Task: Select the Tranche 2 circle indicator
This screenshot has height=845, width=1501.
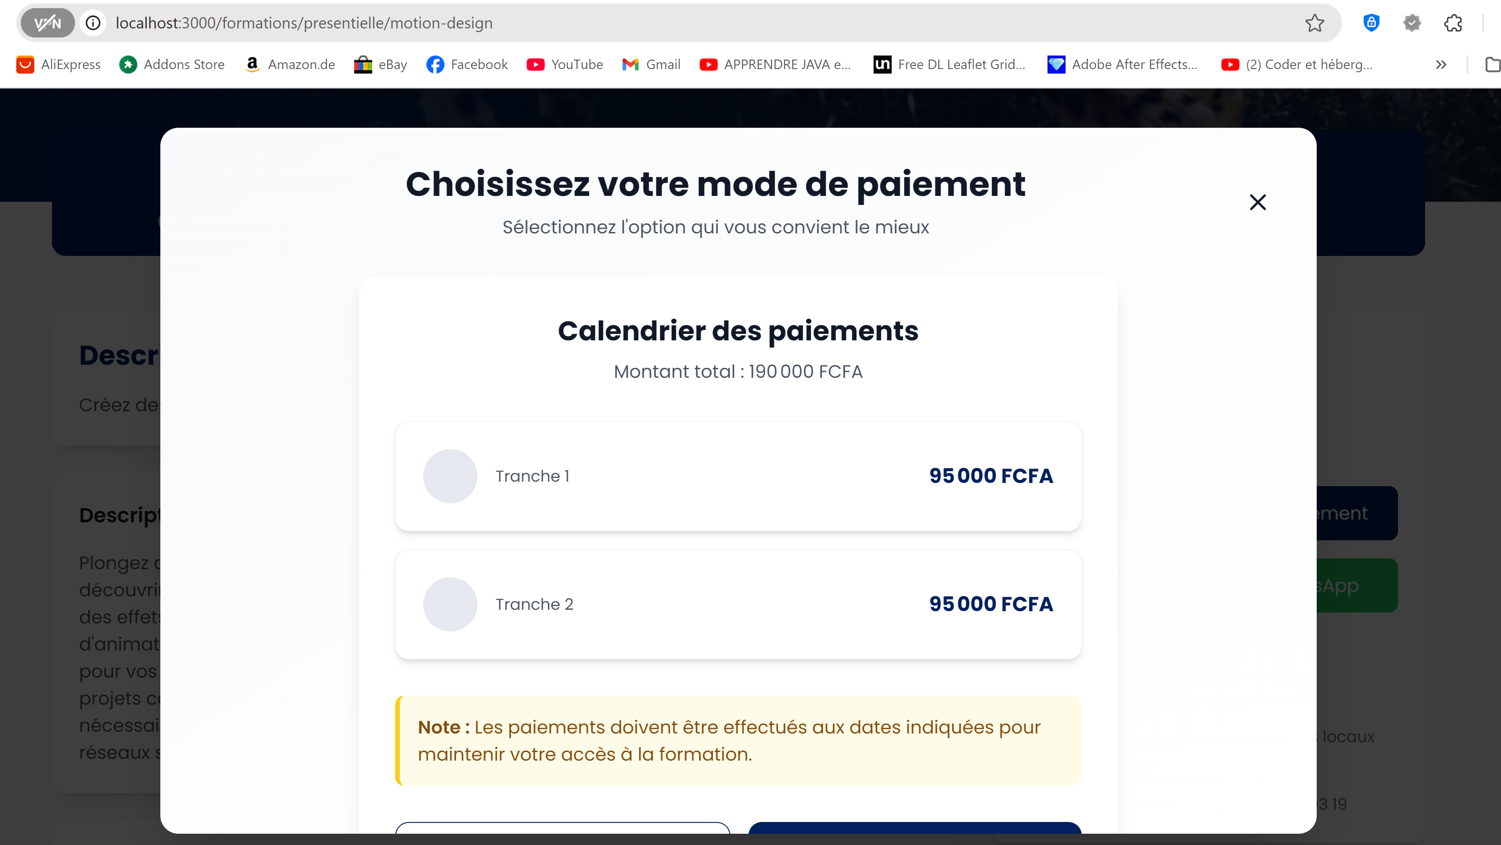Action: [x=450, y=604]
